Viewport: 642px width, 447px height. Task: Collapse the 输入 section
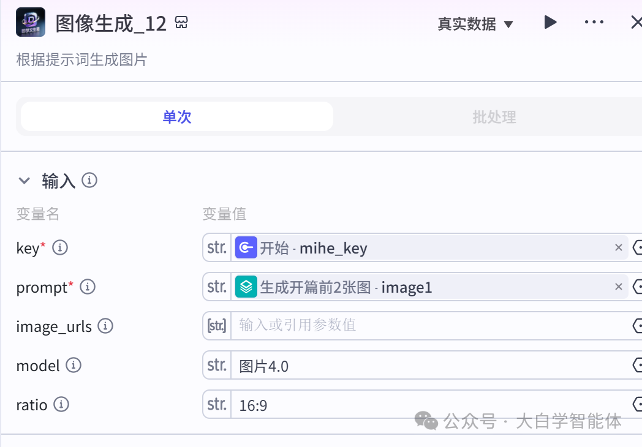24,181
